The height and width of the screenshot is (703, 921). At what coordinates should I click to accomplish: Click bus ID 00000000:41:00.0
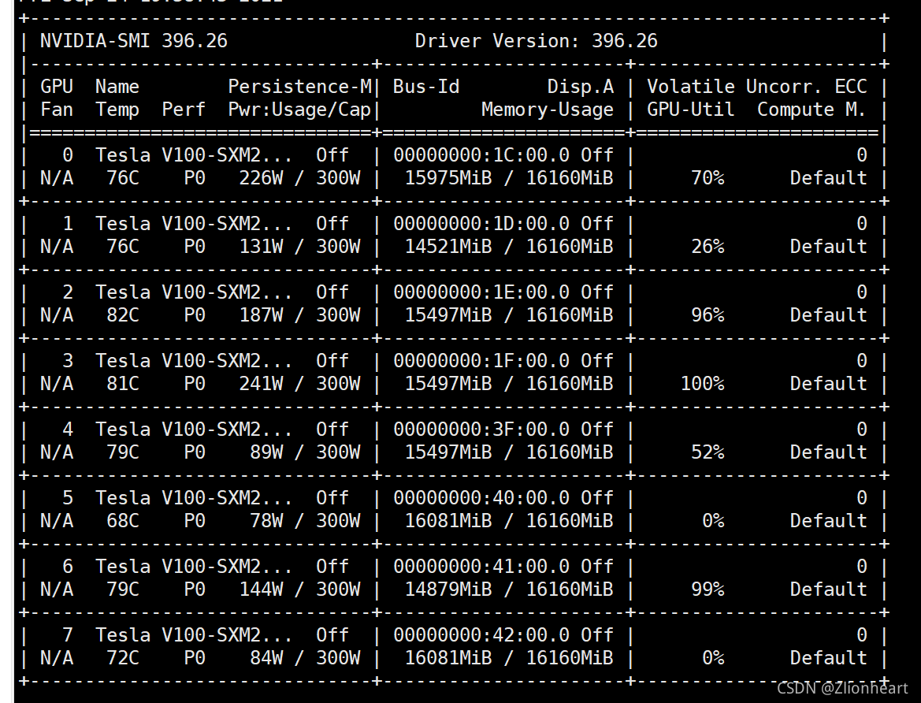(481, 567)
